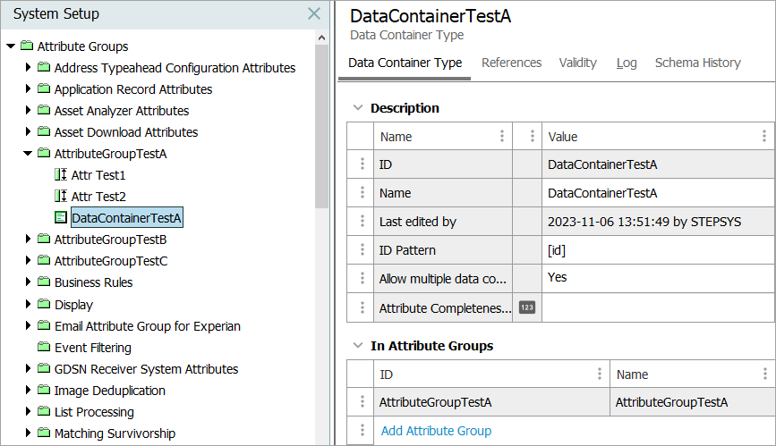The width and height of the screenshot is (776, 446).
Task: Collapse the Description section
Action: (358, 108)
